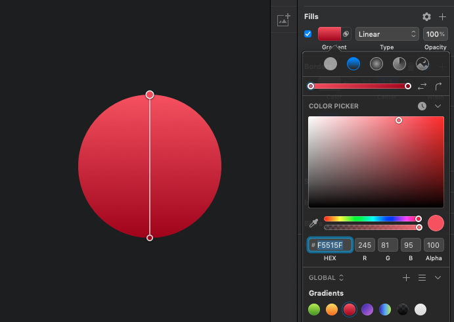Click the blend mode icon beside fill swatch

pos(346,34)
